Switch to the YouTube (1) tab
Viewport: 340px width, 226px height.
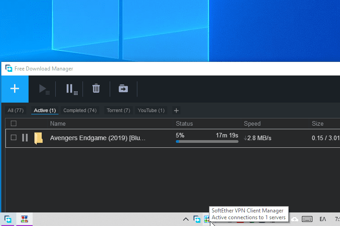coord(151,110)
